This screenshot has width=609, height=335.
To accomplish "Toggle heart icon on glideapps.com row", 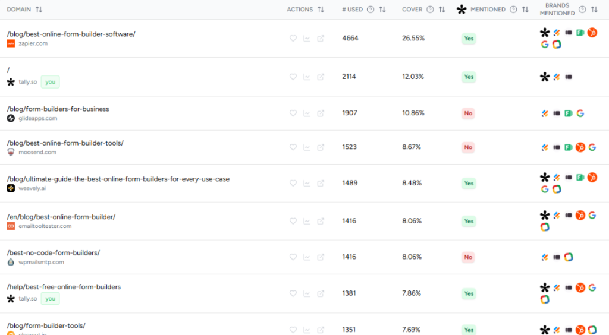I will tap(293, 113).
